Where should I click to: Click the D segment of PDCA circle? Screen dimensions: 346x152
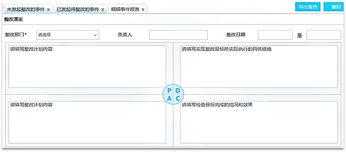coord(178,90)
